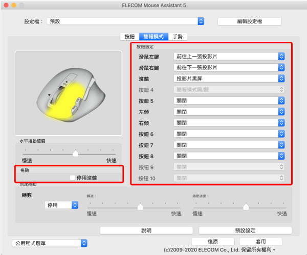
Task: Expand the 按鈕 7 function dropdown
Action: (x=229, y=145)
